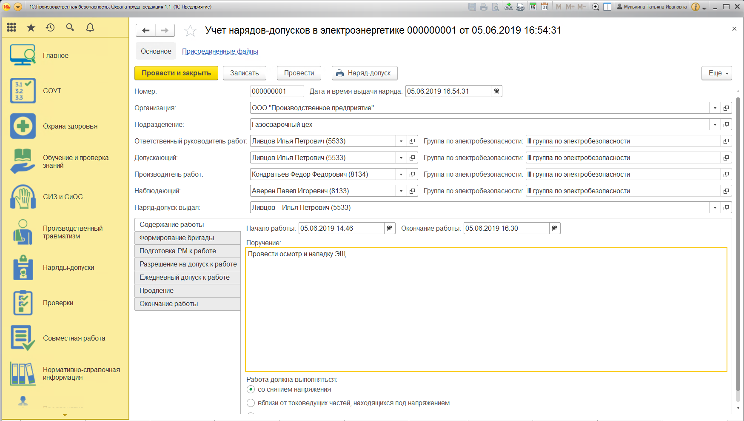Open the sections menu grid icon
Viewport: 744px width, 421px height.
pyautogui.click(x=11, y=28)
